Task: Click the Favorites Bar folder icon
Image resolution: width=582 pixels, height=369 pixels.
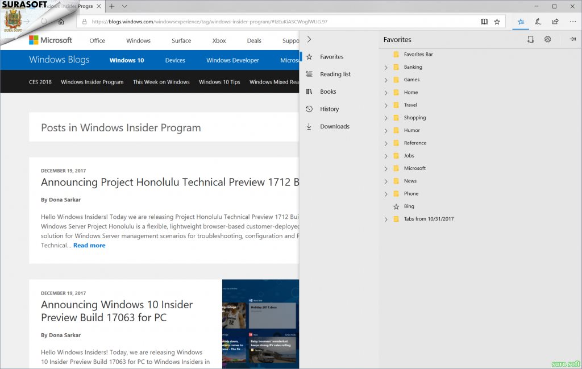Action: pyautogui.click(x=396, y=55)
